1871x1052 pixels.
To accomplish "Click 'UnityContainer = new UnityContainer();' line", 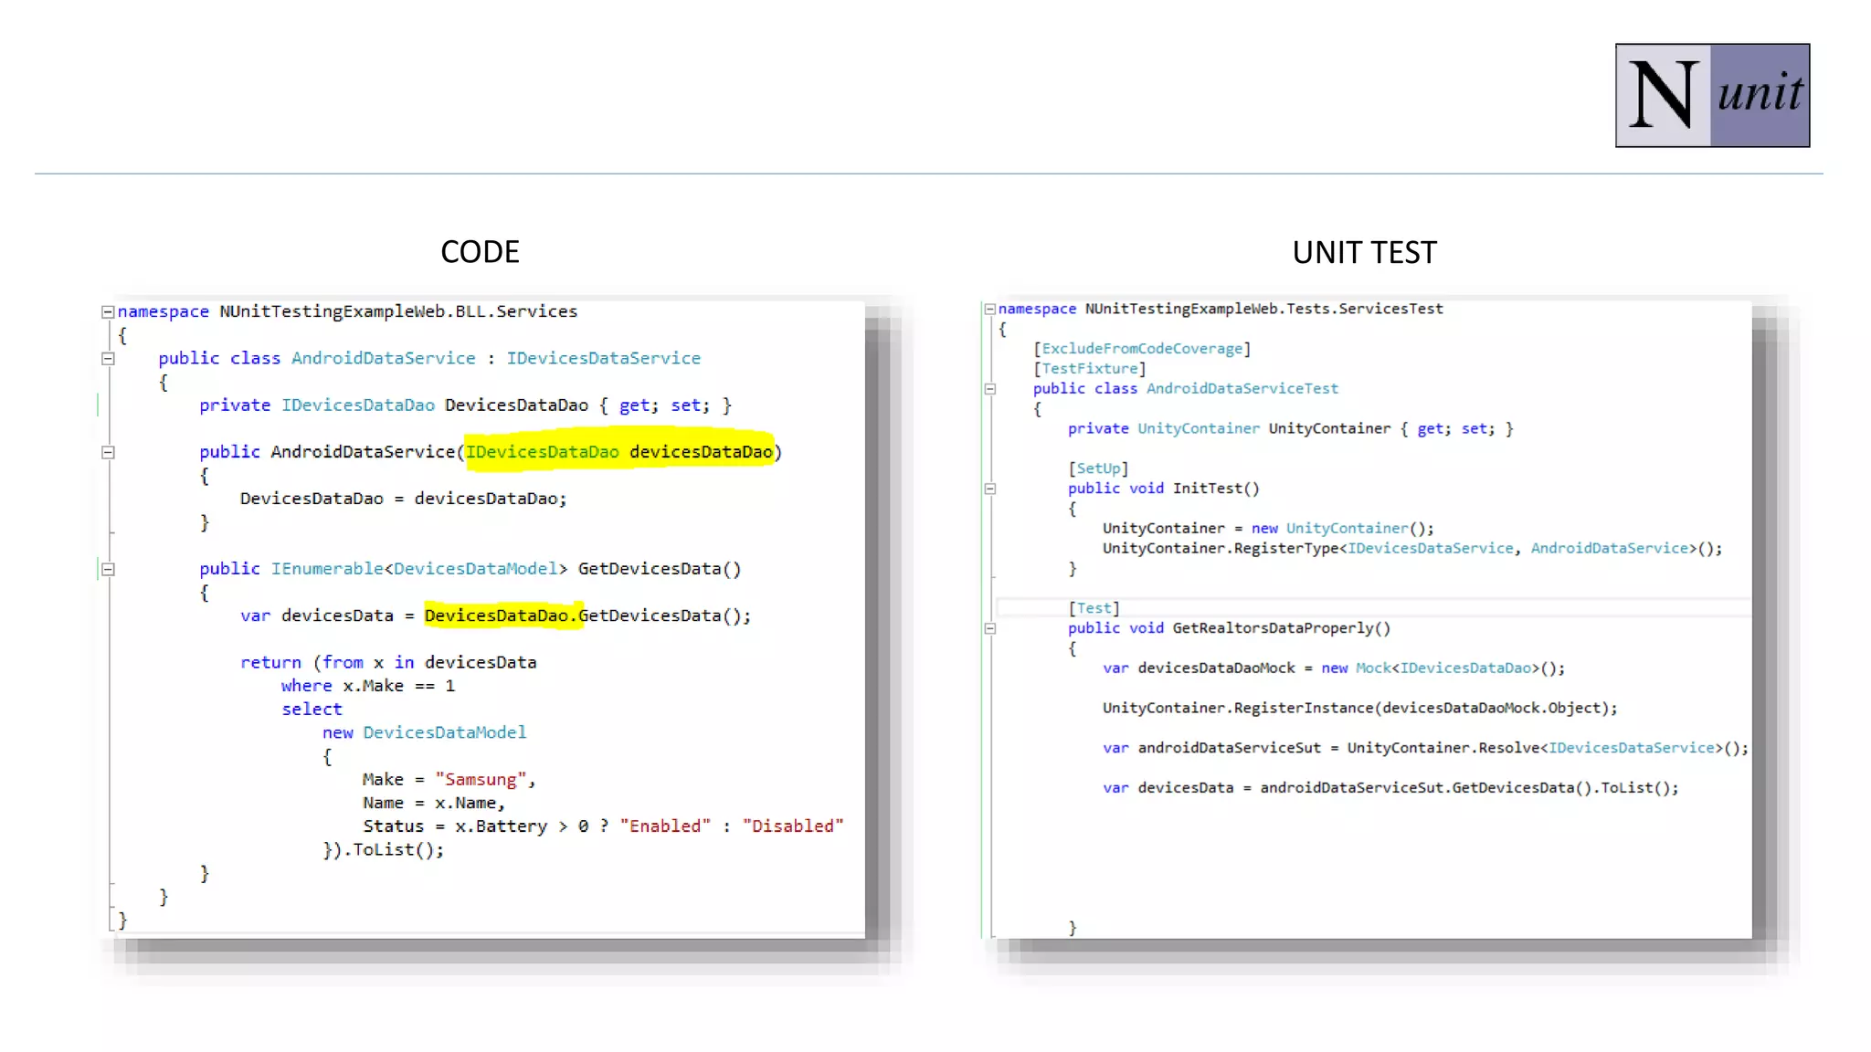I will (x=1268, y=528).
